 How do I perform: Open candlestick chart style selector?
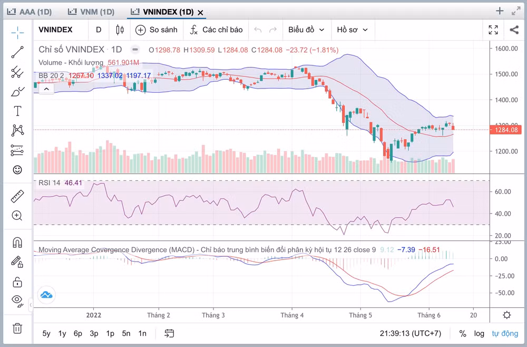tap(120, 30)
